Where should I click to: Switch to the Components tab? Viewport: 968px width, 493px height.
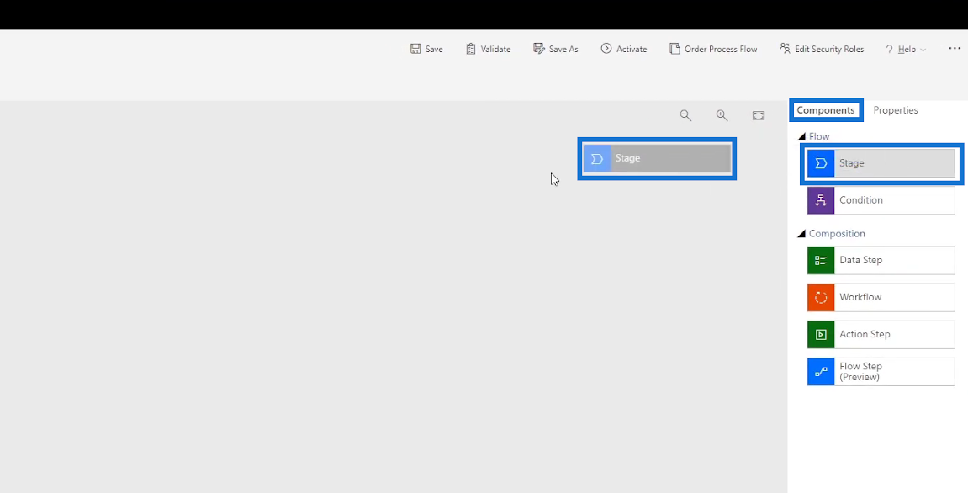pos(825,110)
